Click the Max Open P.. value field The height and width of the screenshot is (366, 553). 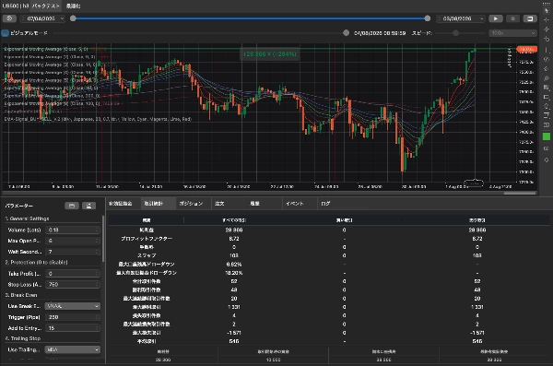tap(73, 241)
